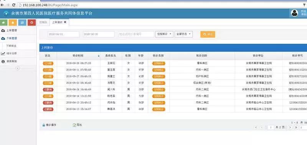The width and height of the screenshot is (307, 145).
Task: Click the red power logout button
Action: click(x=32, y=23)
